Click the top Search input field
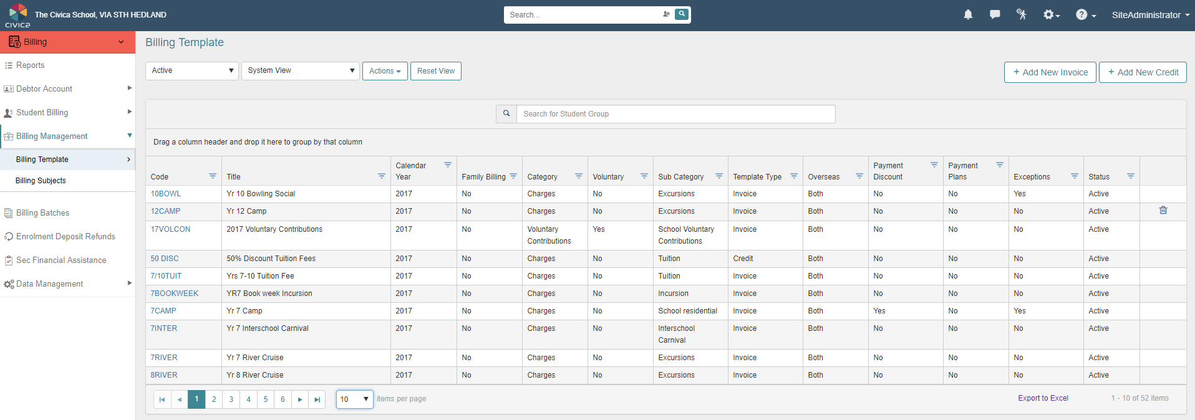The height and width of the screenshot is (420, 1195). click(x=583, y=14)
